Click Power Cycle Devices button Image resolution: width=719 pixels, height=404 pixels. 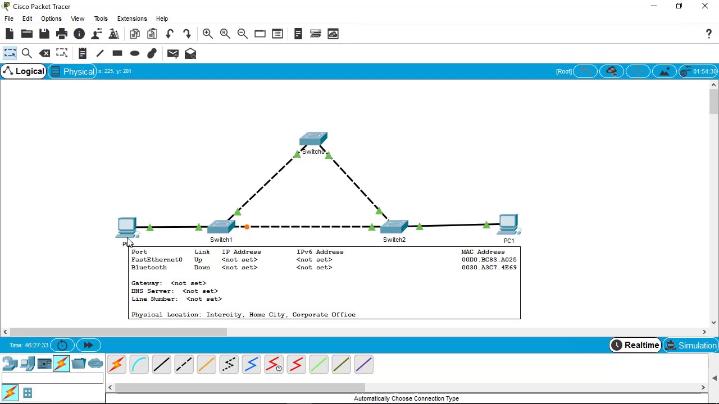[62, 345]
